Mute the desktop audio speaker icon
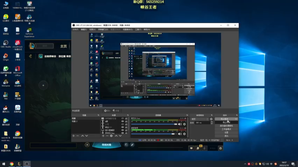298x167 pixels. click(x=180, y=134)
